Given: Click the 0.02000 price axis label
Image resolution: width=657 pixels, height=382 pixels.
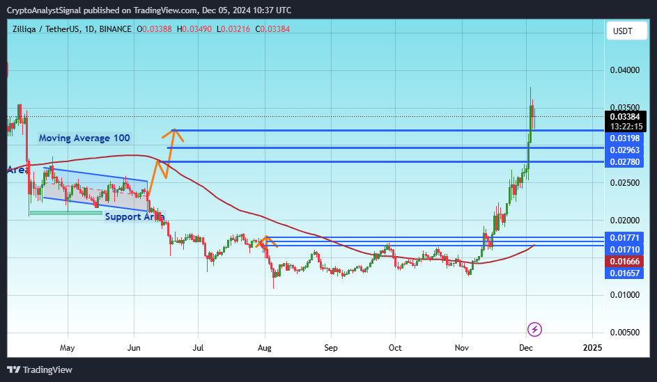Looking at the screenshot, I should click(625, 220).
